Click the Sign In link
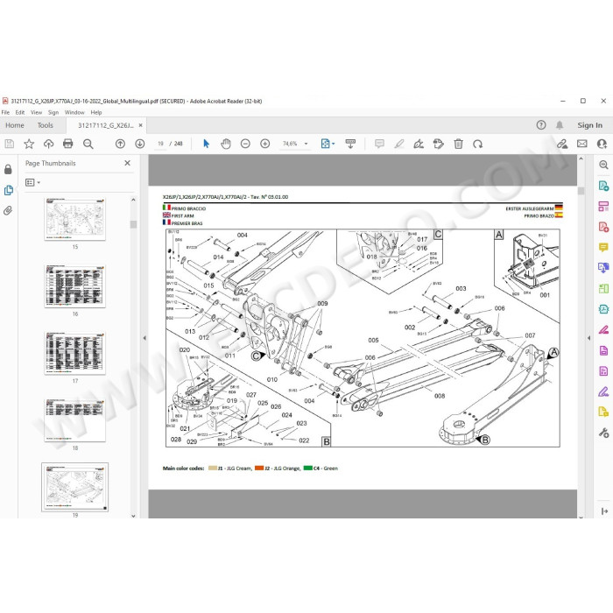The height and width of the screenshot is (613, 613). point(589,125)
